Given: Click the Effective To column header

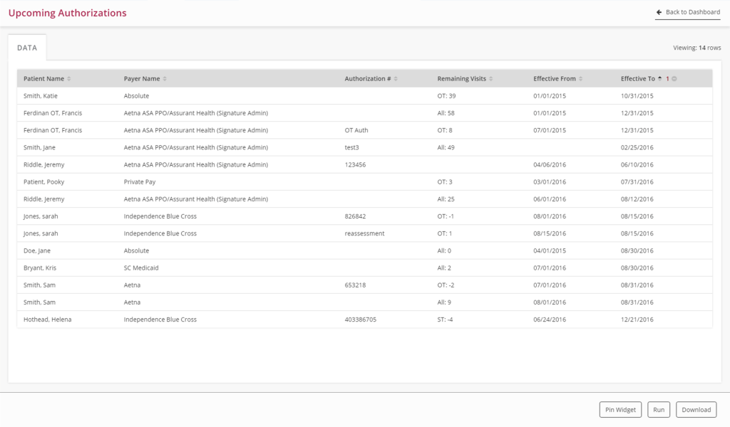Looking at the screenshot, I should 637,78.
